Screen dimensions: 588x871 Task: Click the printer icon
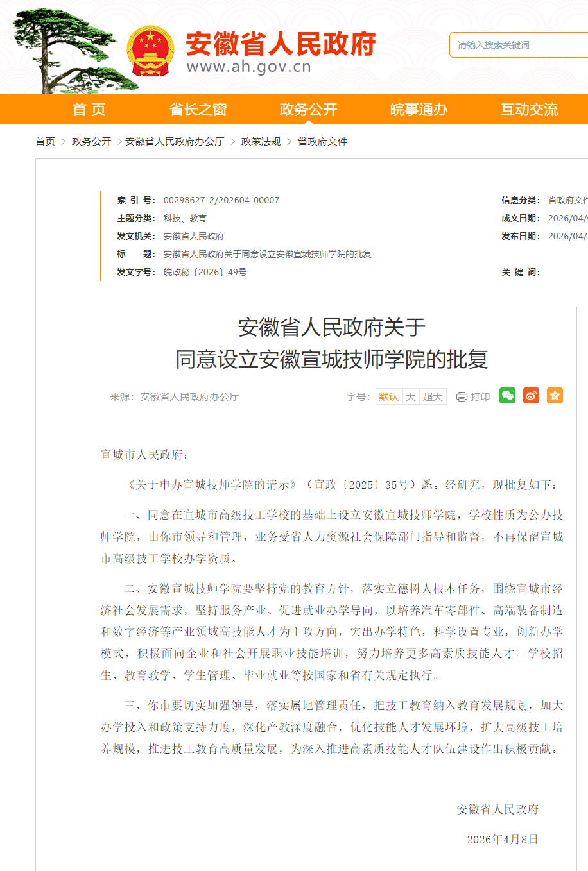(x=462, y=397)
